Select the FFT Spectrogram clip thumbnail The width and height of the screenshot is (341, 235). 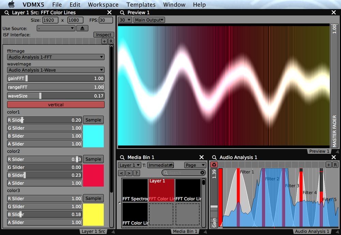(135, 190)
